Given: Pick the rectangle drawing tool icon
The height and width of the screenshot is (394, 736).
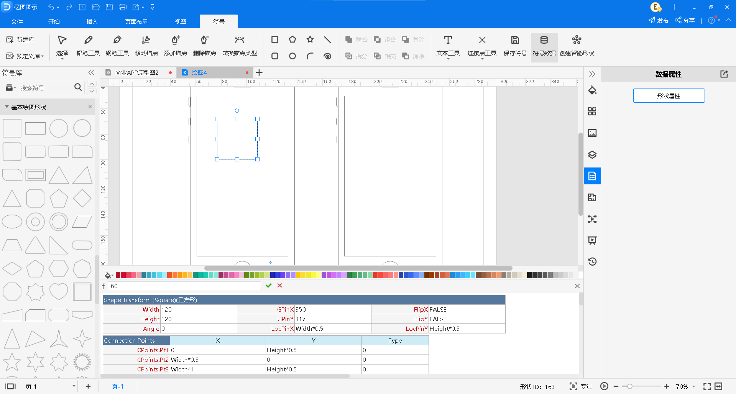Looking at the screenshot, I should [275, 39].
